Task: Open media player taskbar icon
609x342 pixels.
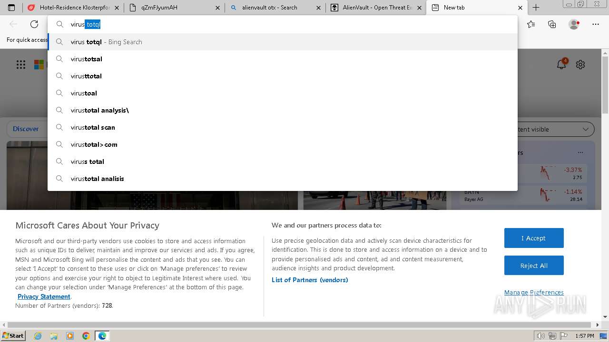Action: pos(70,336)
